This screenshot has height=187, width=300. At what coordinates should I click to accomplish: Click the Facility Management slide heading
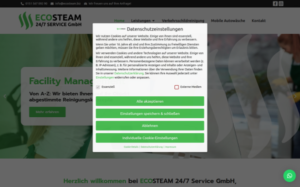tap(77, 81)
